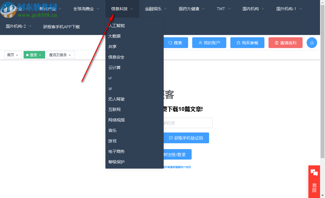This screenshot has height=198, width=325.
Task: Select 人工智能 from the open menu
Action: tap(116, 25)
